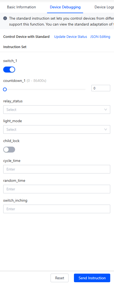Open JSON Editing mode
The image size is (114, 290).
[x=100, y=37]
